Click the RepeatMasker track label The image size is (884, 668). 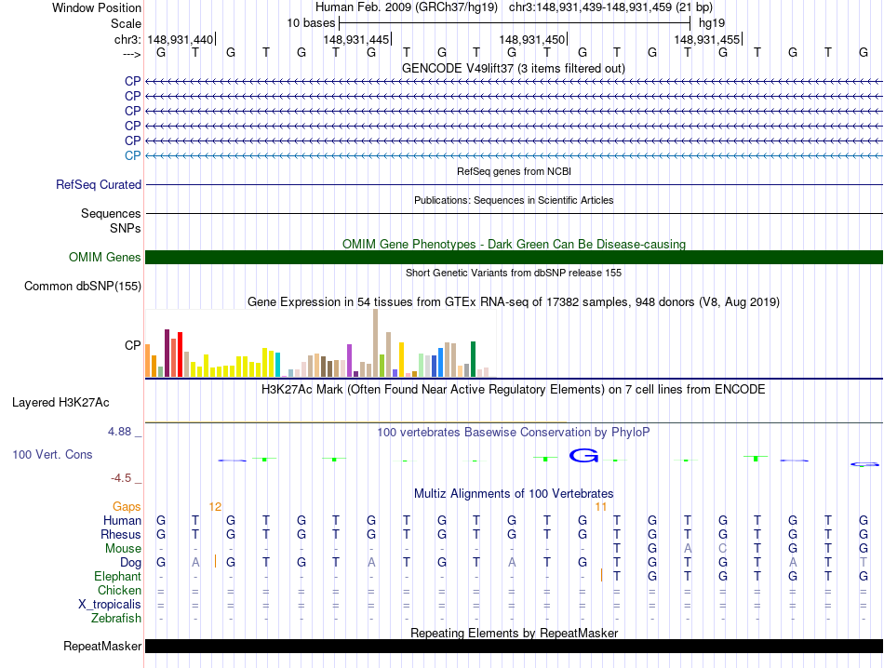(102, 647)
